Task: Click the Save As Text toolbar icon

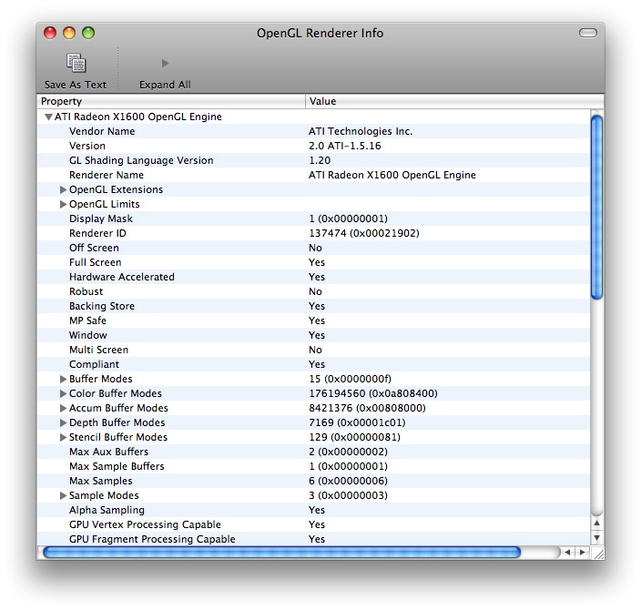Action: pyautogui.click(x=76, y=64)
